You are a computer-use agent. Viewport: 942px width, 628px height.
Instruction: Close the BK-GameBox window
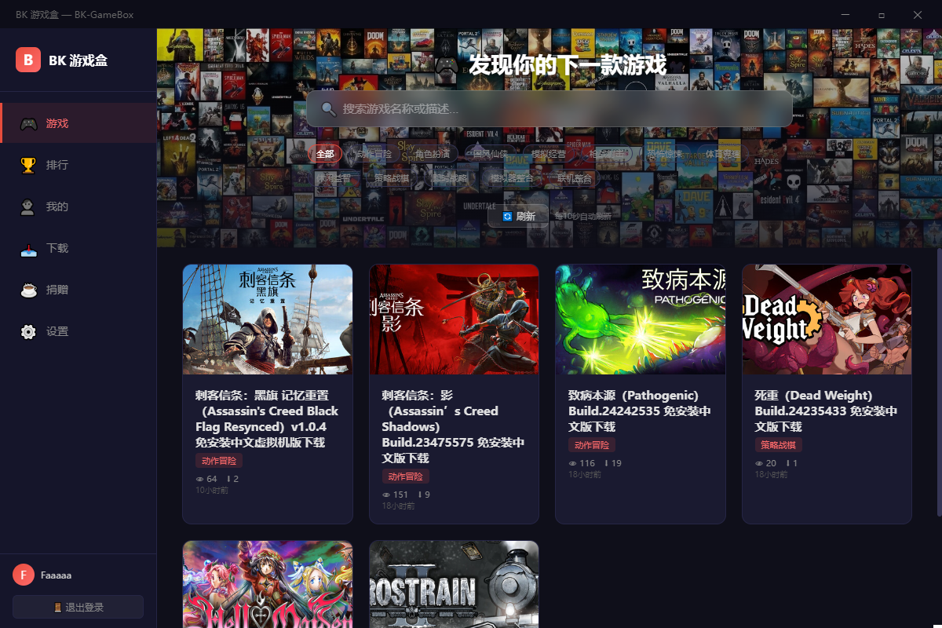click(918, 14)
